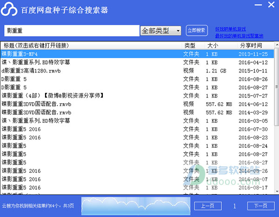
Task: Select 谍影重重5 2016 row dated 2016-08-17
Action: (137, 187)
